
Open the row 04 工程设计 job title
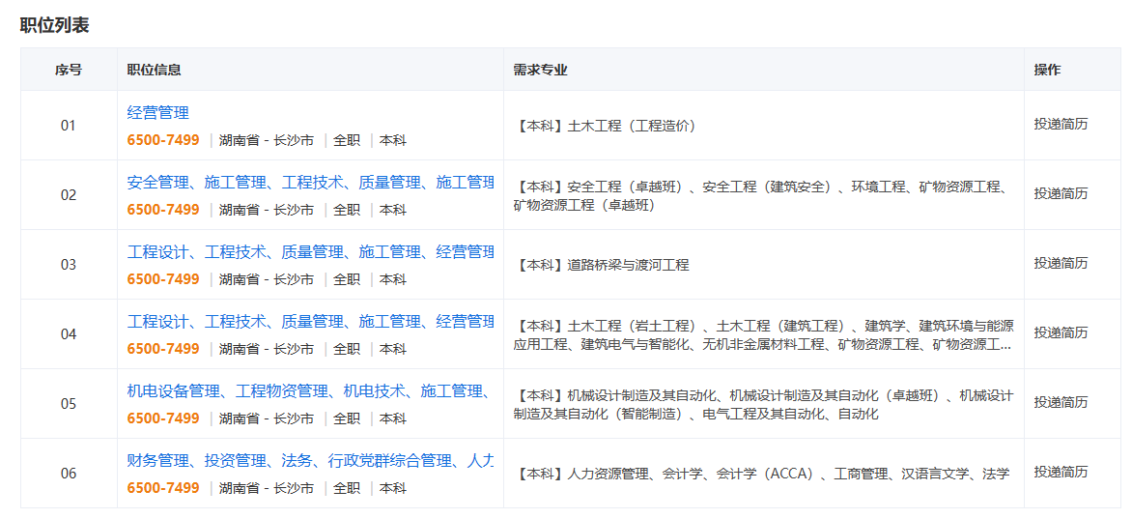tap(310, 322)
